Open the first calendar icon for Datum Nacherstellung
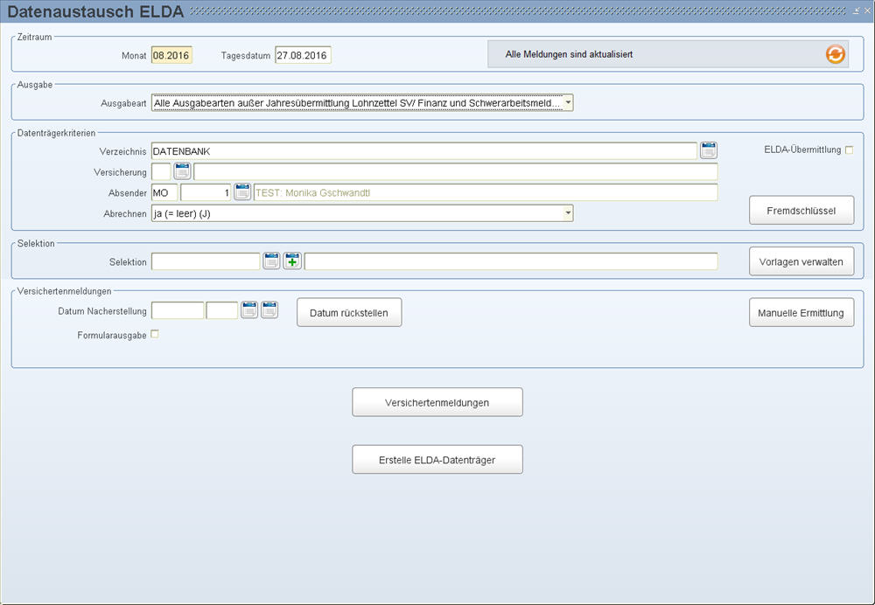The image size is (875, 605). (248, 310)
